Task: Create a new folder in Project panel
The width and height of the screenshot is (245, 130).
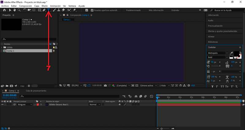Action: click(x=7, y=86)
